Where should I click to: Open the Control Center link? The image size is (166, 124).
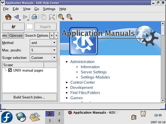pyautogui.click(x=82, y=82)
